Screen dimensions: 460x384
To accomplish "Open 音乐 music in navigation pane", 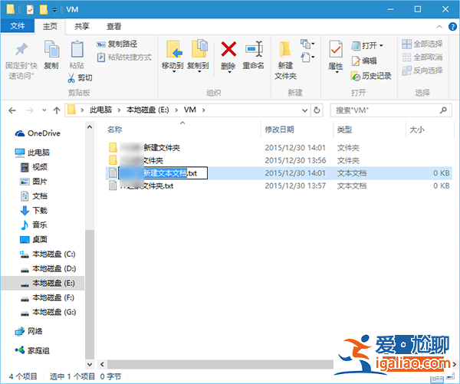I will click(34, 225).
